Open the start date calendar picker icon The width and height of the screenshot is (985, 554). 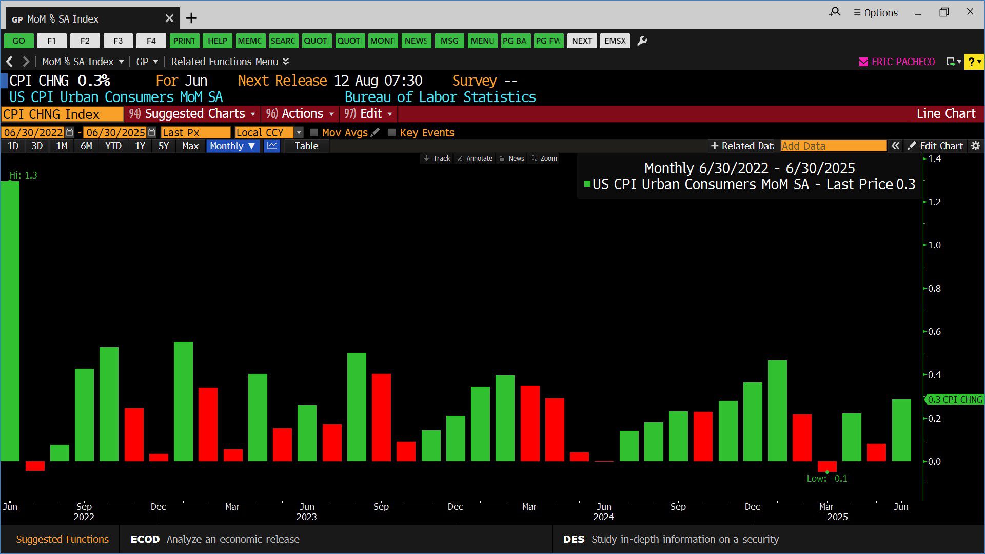coord(70,132)
